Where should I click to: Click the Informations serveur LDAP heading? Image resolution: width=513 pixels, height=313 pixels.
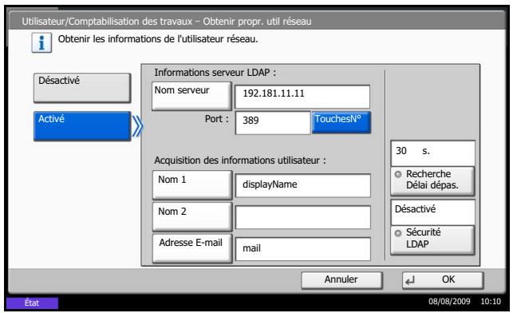pyautogui.click(x=215, y=73)
